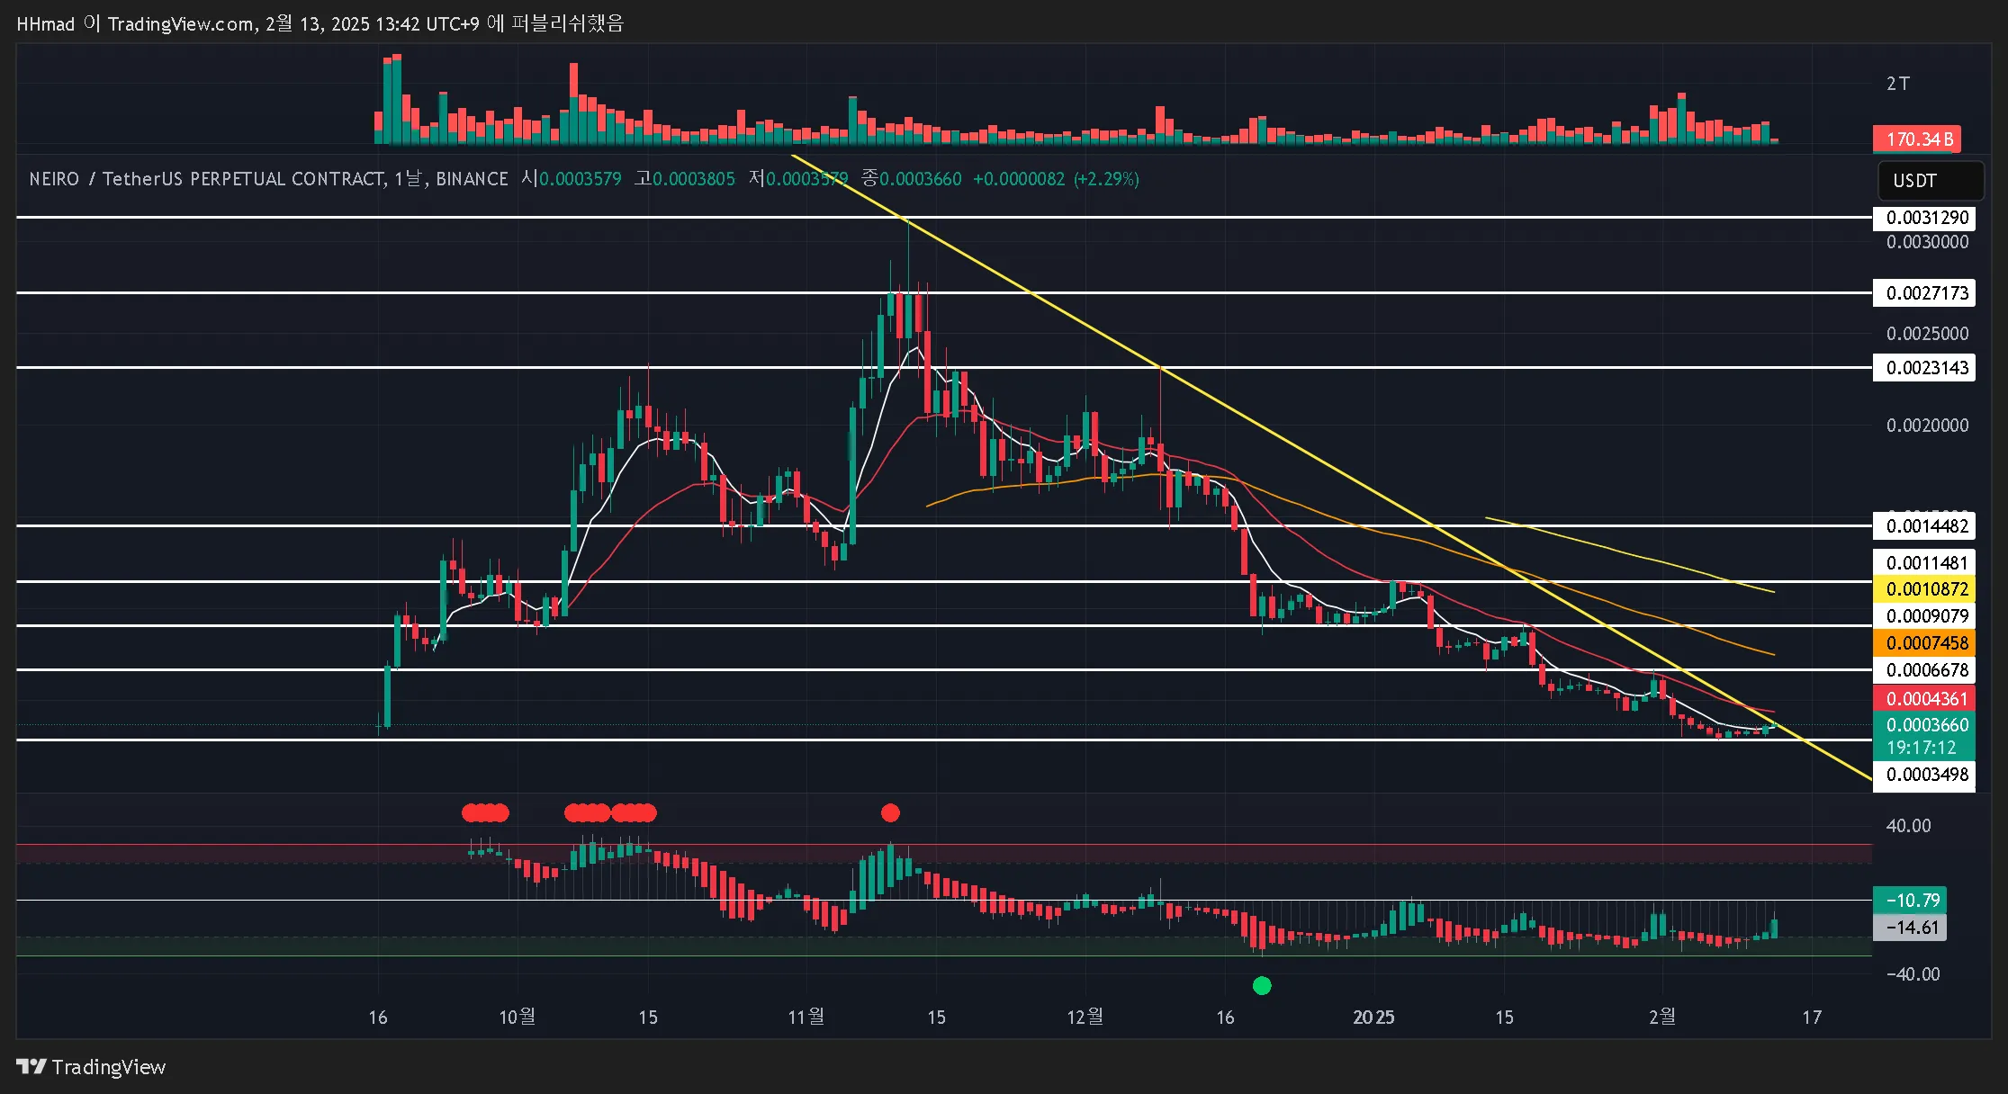Viewport: 2008px width, 1094px height.
Task: Click the yellow price label 0.0010872
Action: coord(1924,589)
